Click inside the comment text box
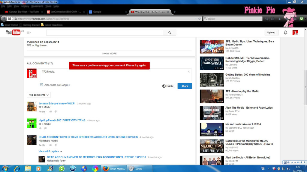The width and height of the screenshot is (307, 172). [116, 75]
